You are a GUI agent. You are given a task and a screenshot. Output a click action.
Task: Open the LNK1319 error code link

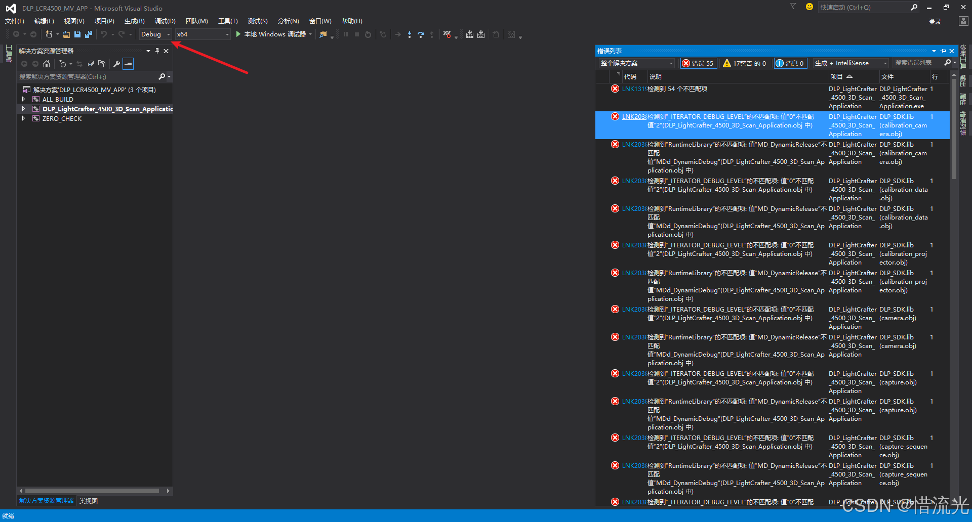[x=634, y=89]
